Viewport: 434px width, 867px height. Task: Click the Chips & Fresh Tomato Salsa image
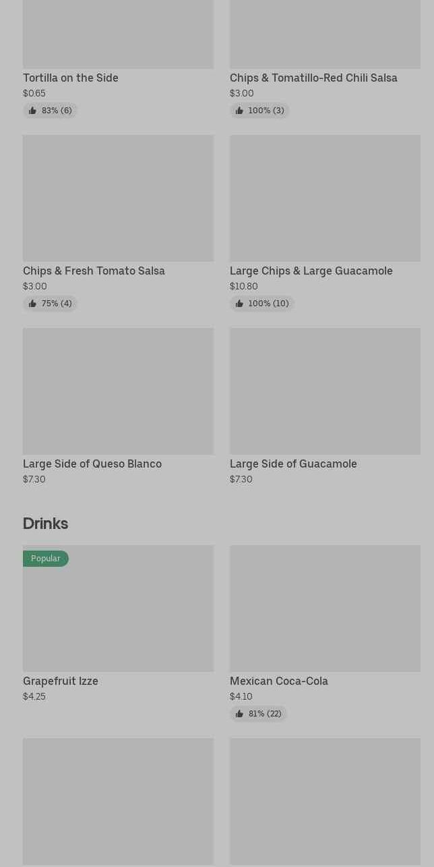(x=118, y=198)
